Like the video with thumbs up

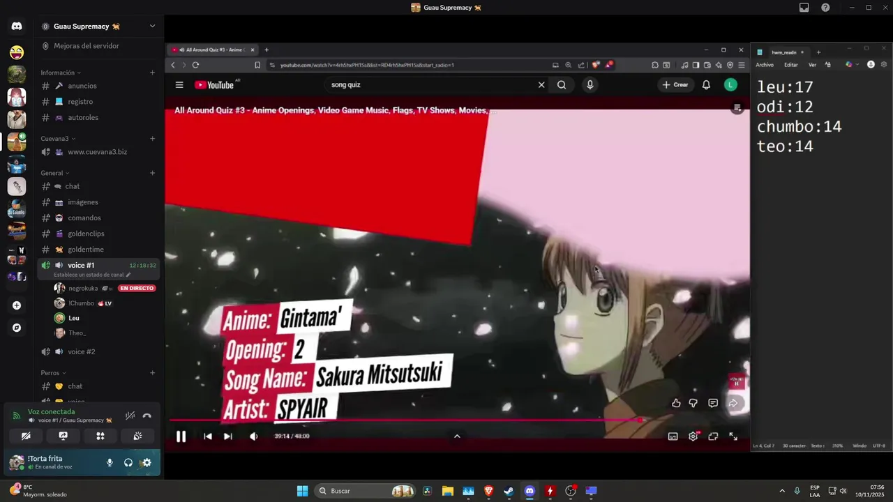[x=676, y=403]
